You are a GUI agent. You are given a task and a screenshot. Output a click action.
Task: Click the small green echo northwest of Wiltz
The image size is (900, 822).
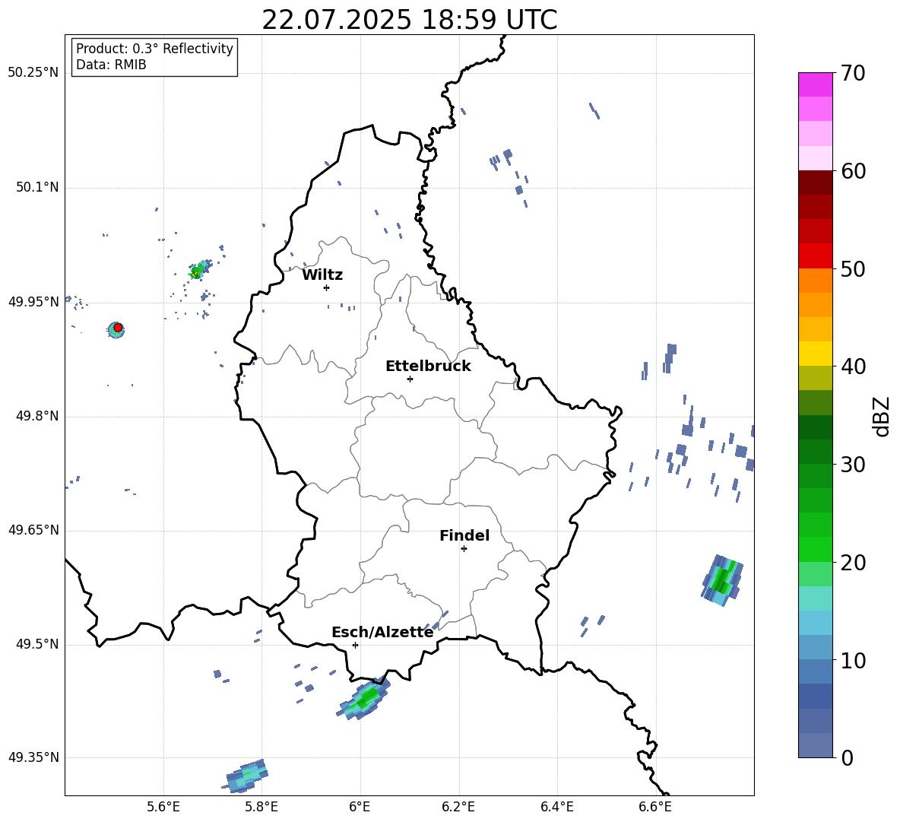point(198,270)
